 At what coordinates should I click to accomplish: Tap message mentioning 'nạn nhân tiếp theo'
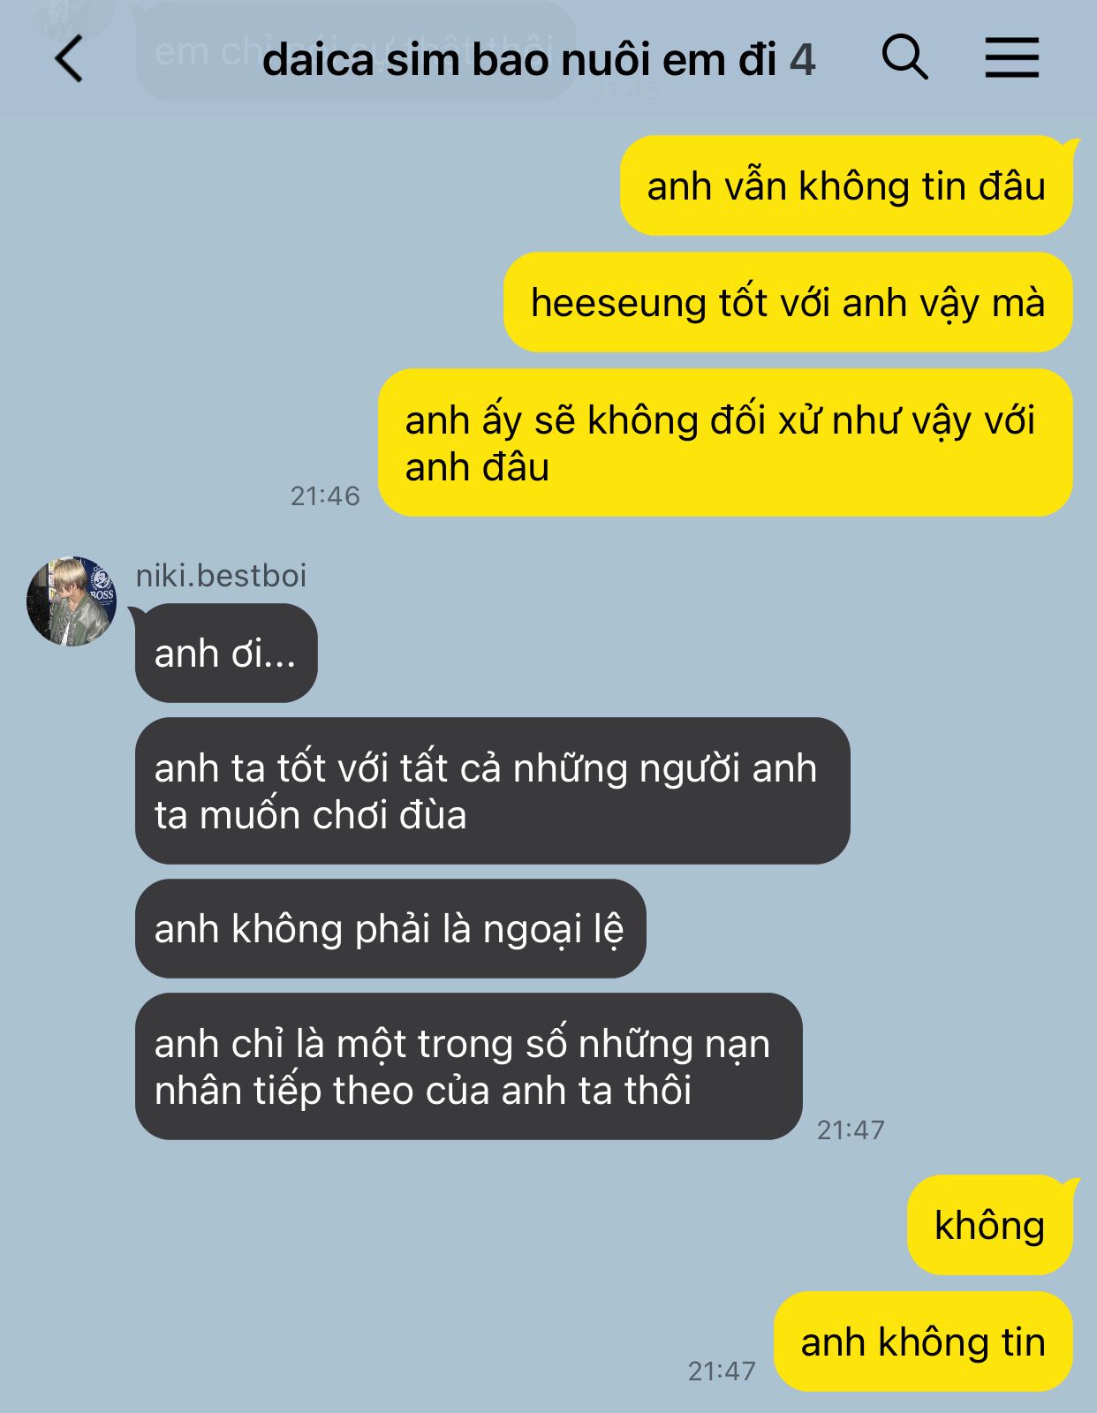tap(468, 1067)
